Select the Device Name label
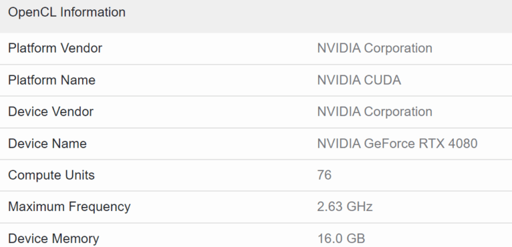The height and width of the screenshot is (247, 512). tap(47, 144)
